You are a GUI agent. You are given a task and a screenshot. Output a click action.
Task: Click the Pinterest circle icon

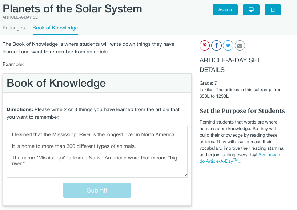205,45
